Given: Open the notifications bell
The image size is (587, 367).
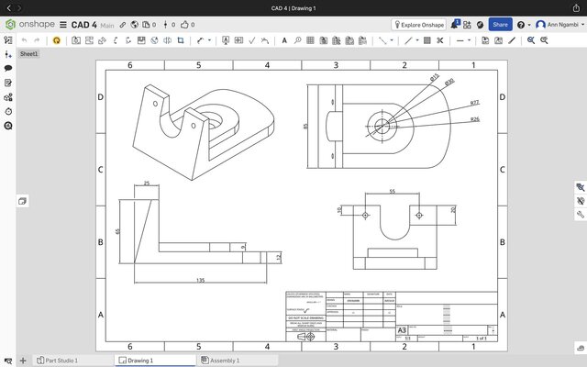Looking at the screenshot, I should (x=455, y=25).
